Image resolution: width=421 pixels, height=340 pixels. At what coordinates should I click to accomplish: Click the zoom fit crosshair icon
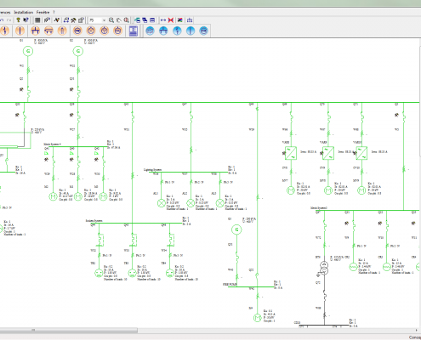127,20
